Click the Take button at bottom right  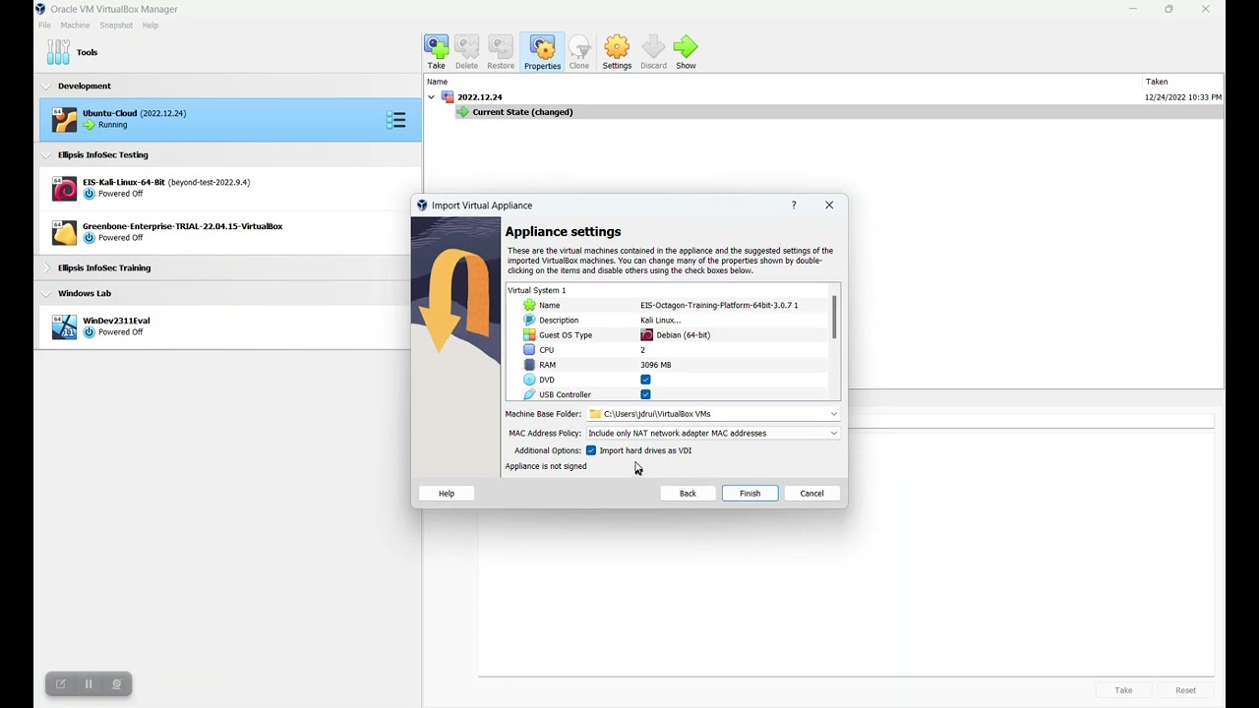1123,690
